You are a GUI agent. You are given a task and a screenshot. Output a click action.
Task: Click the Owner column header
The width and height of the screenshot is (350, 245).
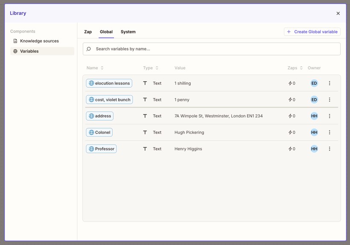314,68
